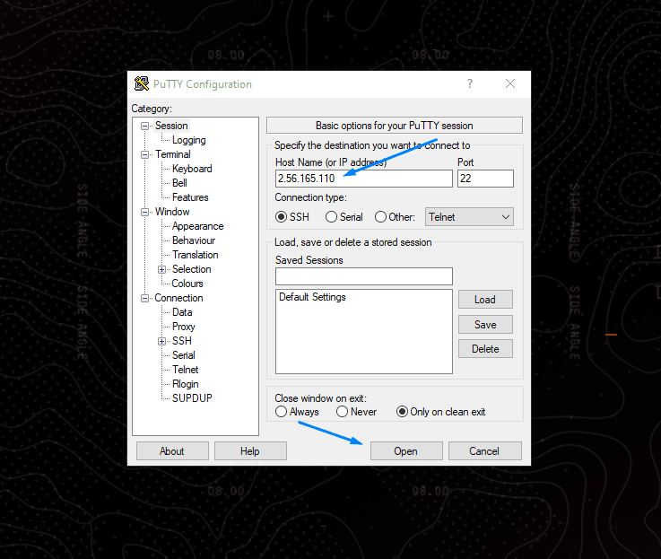This screenshot has width=661, height=559.
Task: Select the Other connection type radio button
Action: coord(380,217)
